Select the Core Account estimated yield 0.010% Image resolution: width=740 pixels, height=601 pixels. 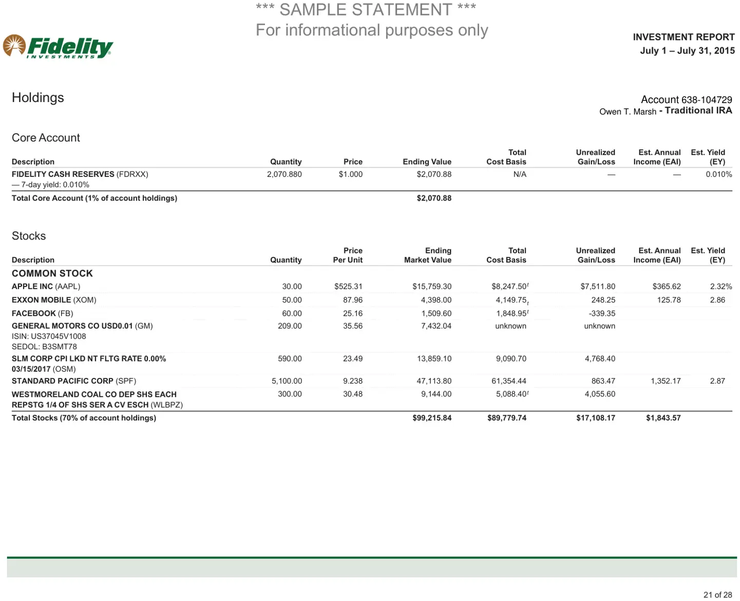[x=719, y=174]
